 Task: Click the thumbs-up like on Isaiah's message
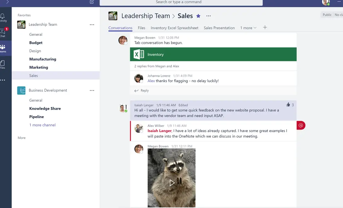(x=288, y=105)
